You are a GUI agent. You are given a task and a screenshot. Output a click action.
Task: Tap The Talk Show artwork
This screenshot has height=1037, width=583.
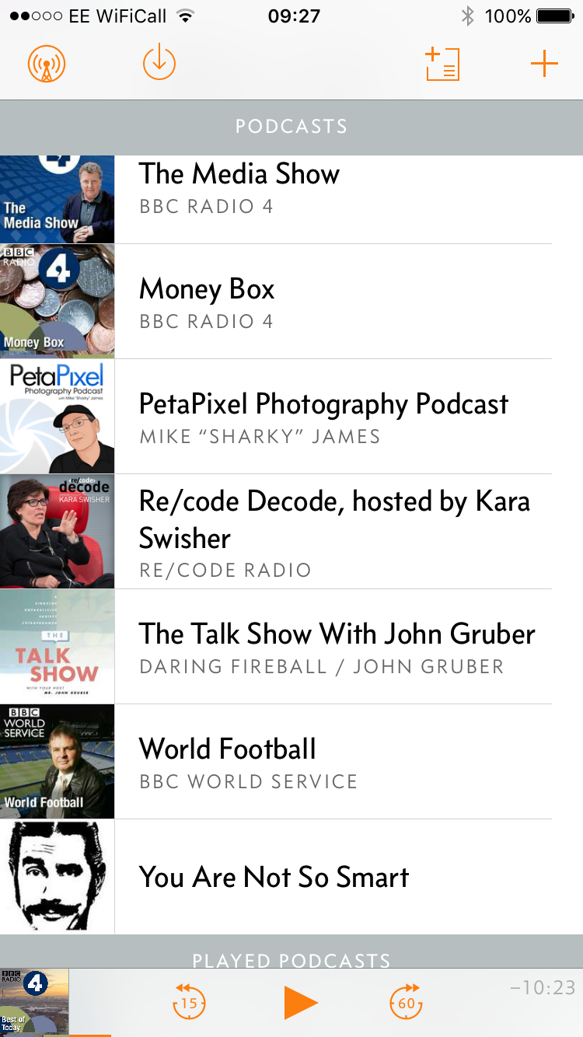coord(57,646)
